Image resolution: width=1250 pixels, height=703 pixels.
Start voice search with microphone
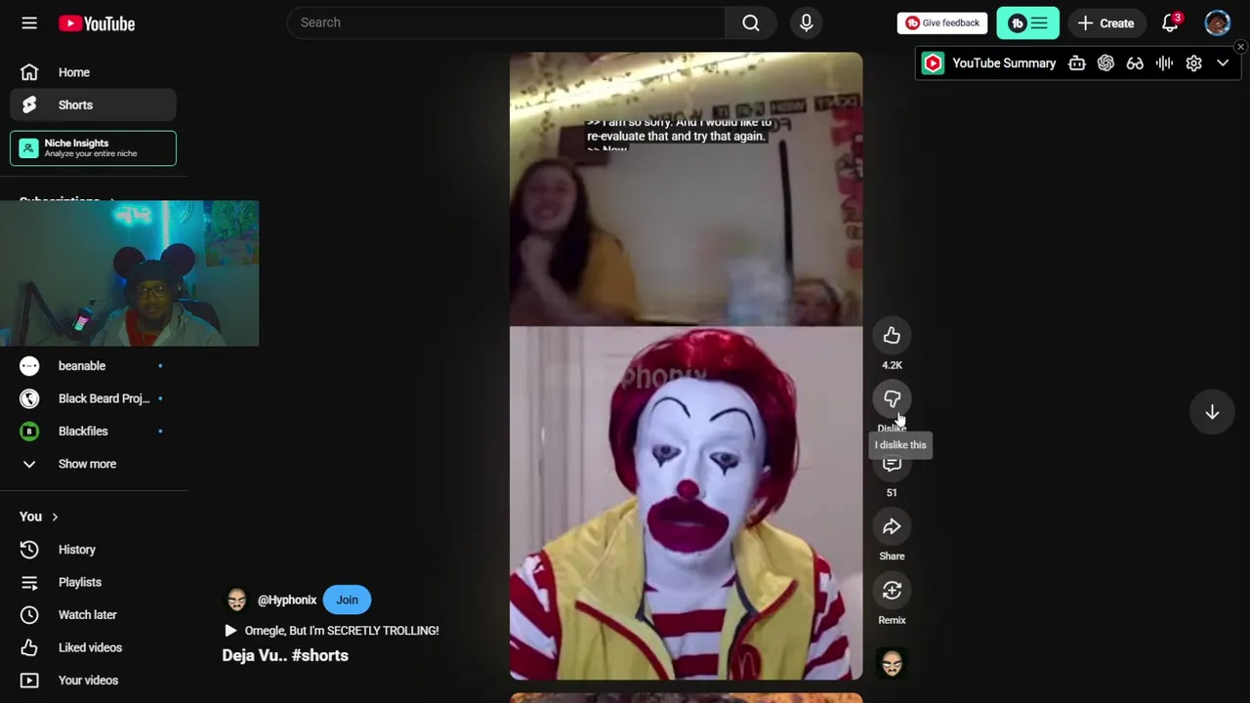(x=807, y=22)
